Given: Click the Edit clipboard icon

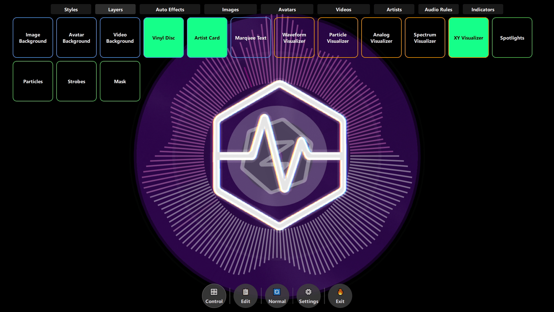Looking at the screenshot, I should [245, 292].
